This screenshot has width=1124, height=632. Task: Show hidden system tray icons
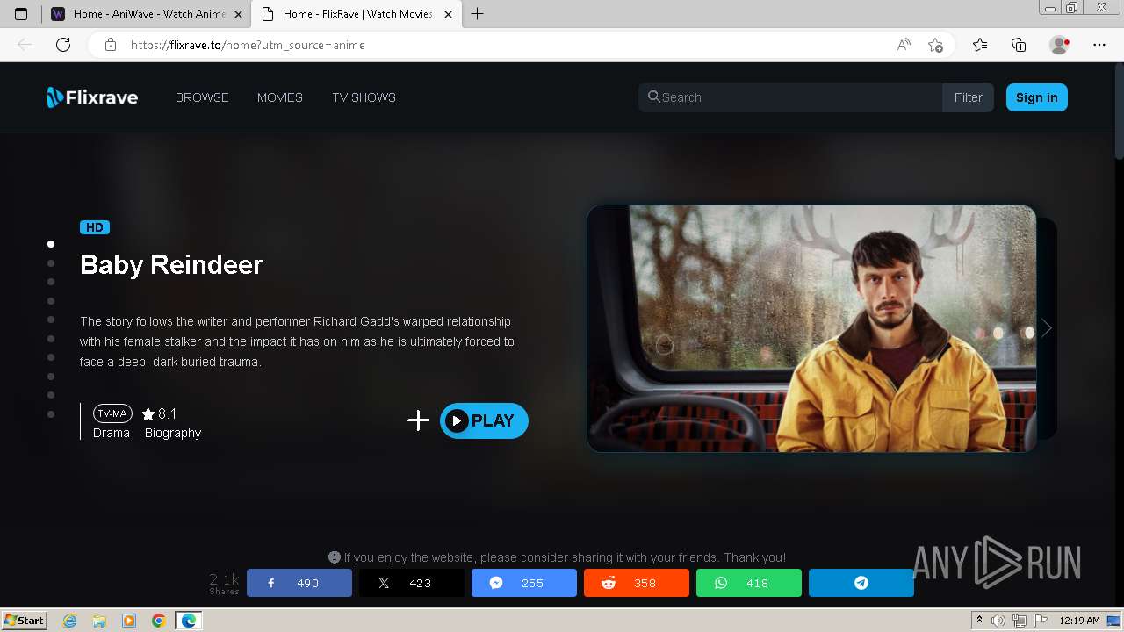coord(979,621)
